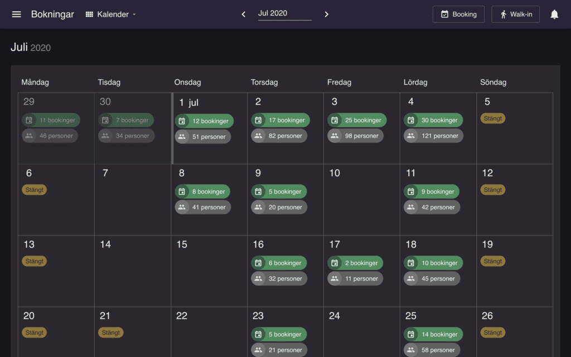Select day 24 in the calendar

(335, 316)
